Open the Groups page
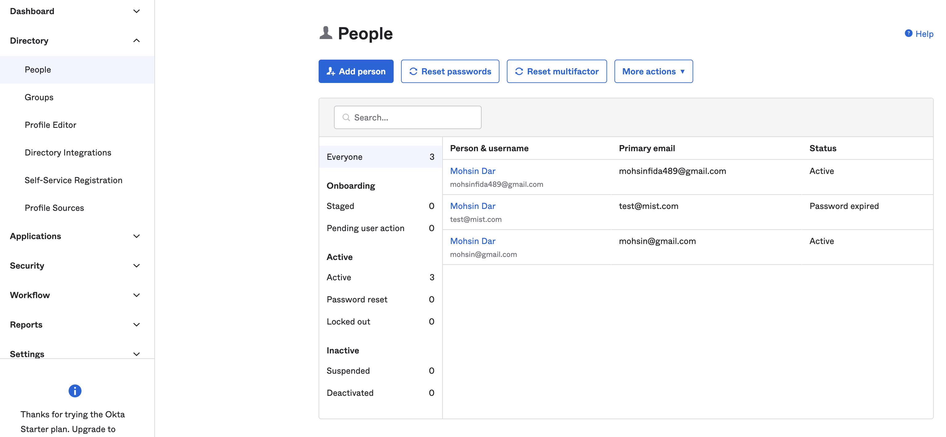 pyautogui.click(x=39, y=97)
